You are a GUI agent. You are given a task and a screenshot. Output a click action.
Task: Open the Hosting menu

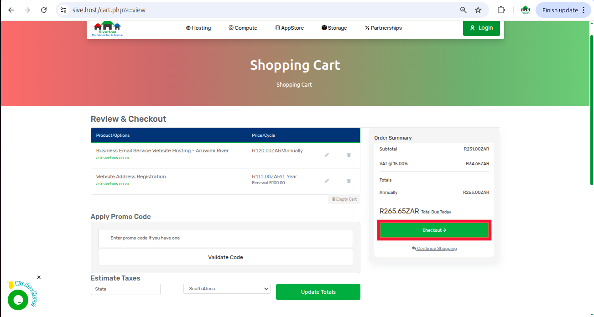198,28
